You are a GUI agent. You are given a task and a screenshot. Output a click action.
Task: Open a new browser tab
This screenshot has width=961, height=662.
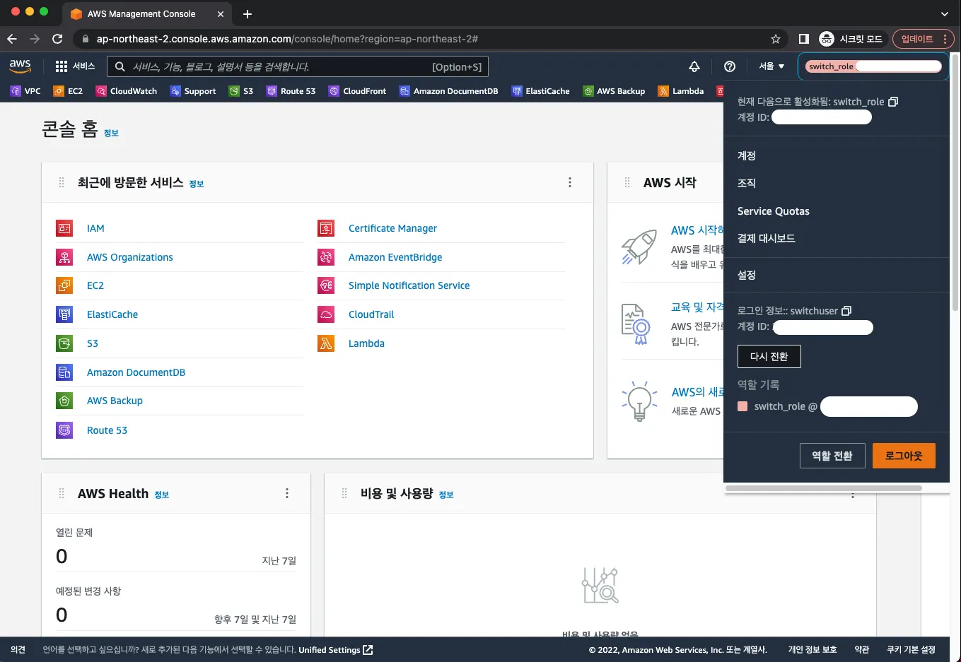pyautogui.click(x=247, y=14)
